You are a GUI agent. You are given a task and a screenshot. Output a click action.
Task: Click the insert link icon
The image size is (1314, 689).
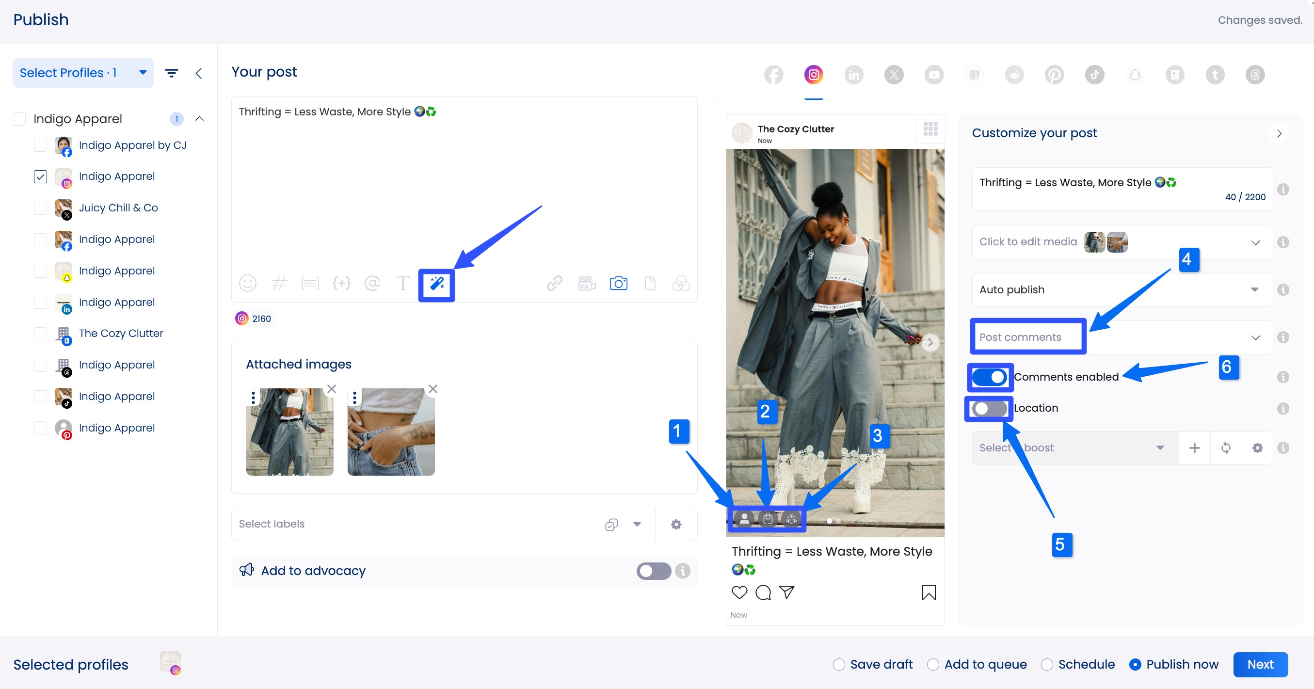coord(555,283)
